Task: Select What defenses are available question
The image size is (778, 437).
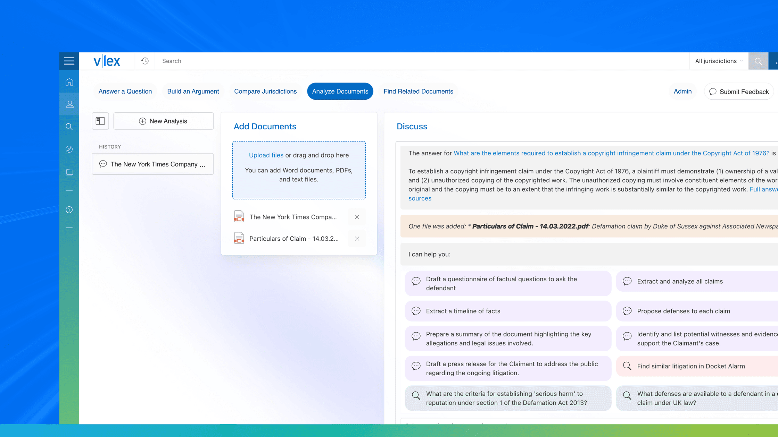Action: coord(697,398)
